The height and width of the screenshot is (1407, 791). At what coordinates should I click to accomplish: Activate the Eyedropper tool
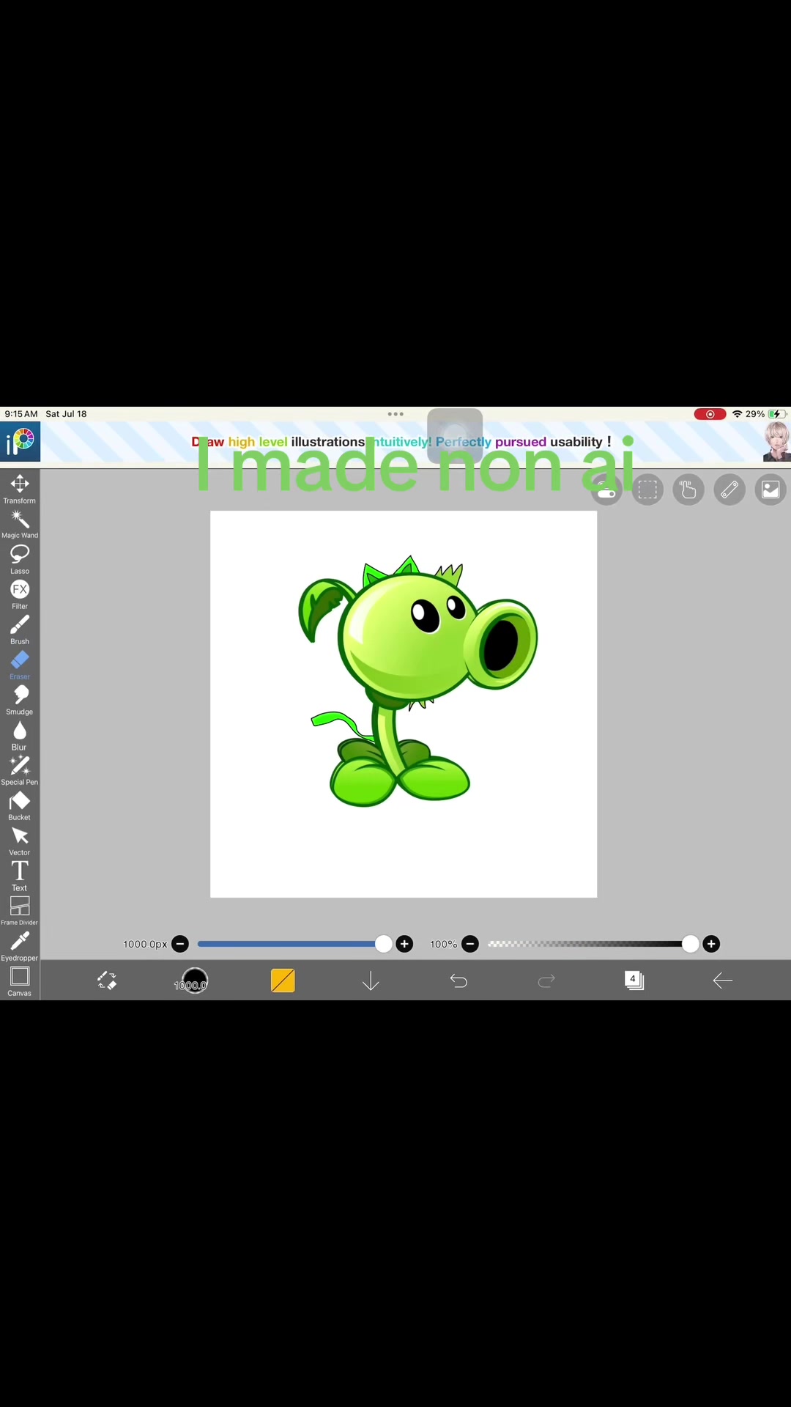click(20, 947)
